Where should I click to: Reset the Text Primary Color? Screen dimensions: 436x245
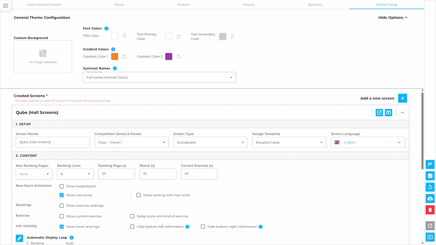coord(178,36)
